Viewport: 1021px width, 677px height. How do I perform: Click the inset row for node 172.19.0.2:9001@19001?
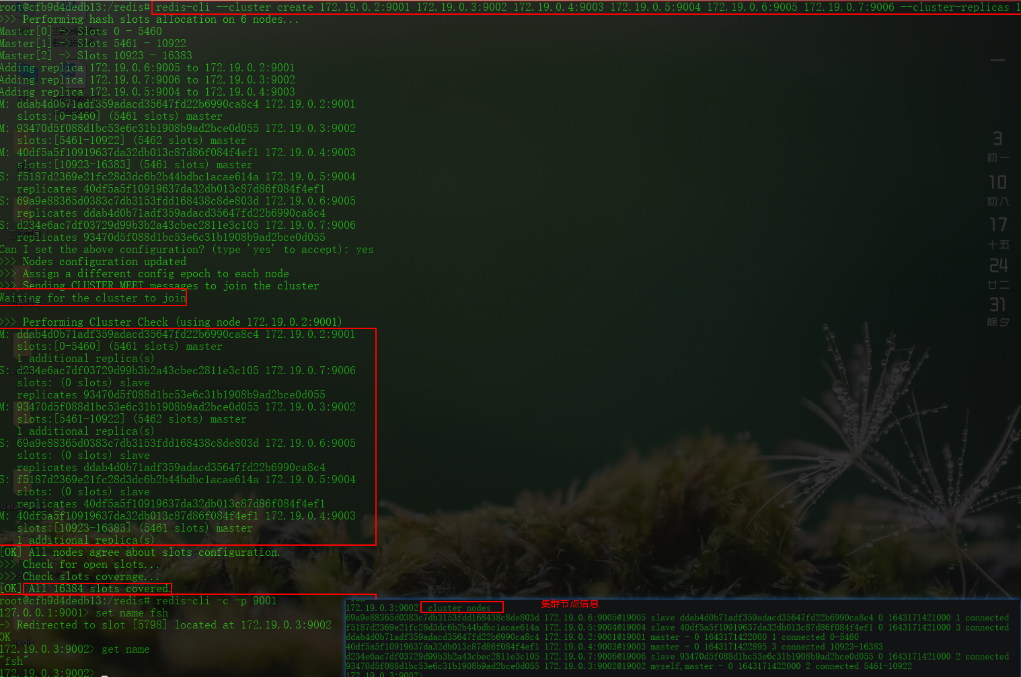coord(603,637)
